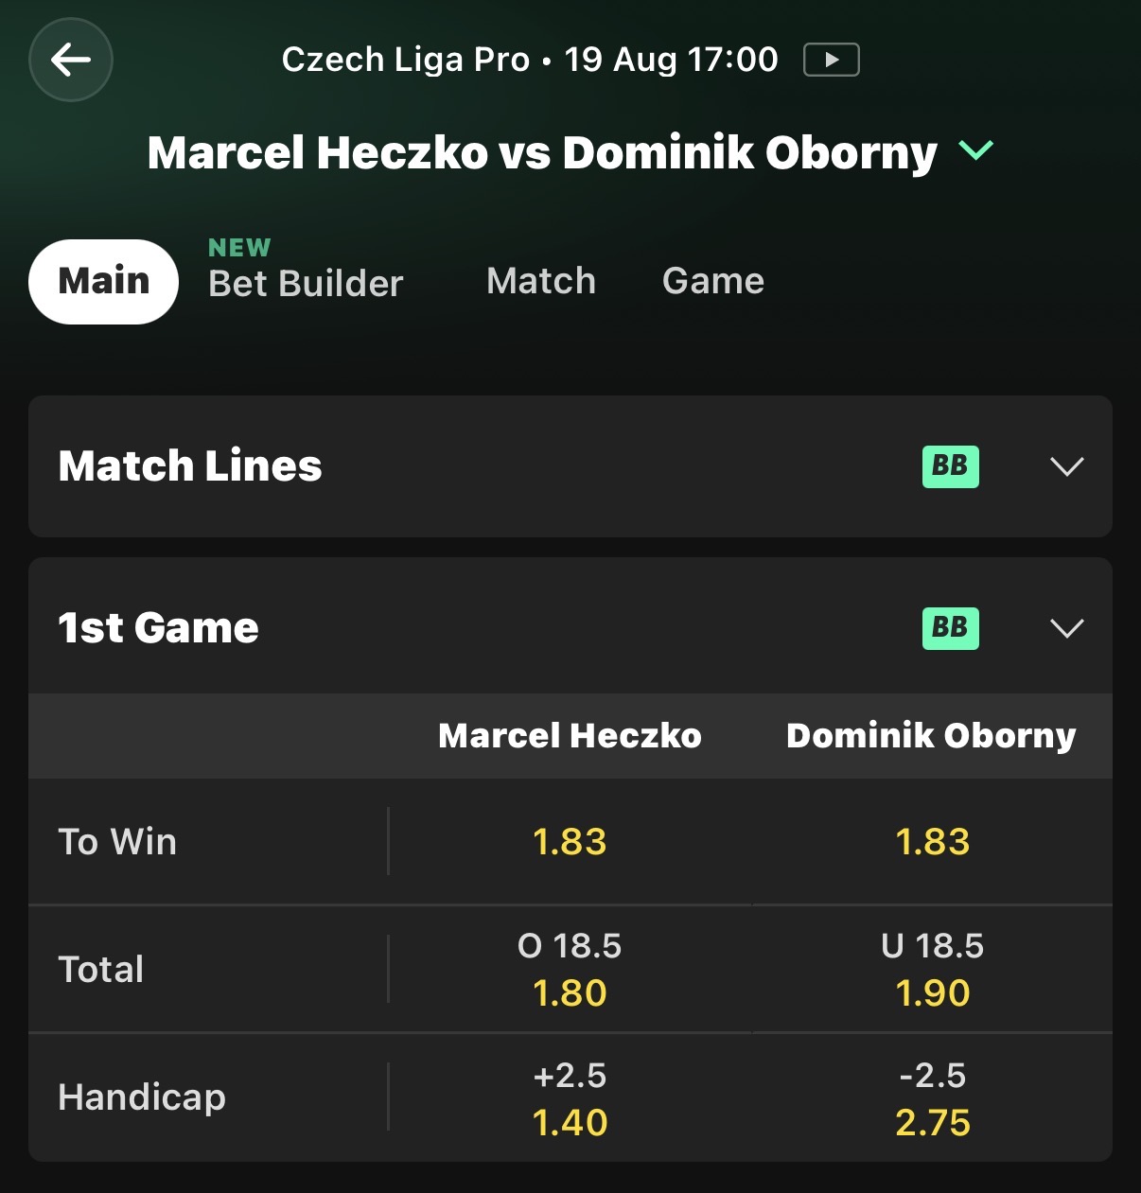Tap the 1st Game header title
Image resolution: width=1141 pixels, height=1193 pixels.
coord(158,628)
